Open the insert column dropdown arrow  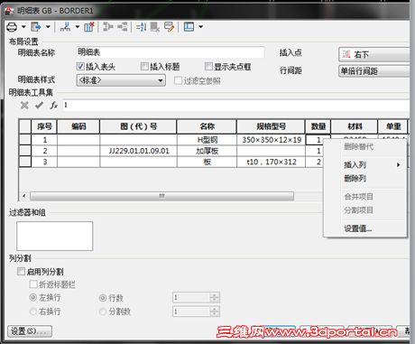pos(77,27)
